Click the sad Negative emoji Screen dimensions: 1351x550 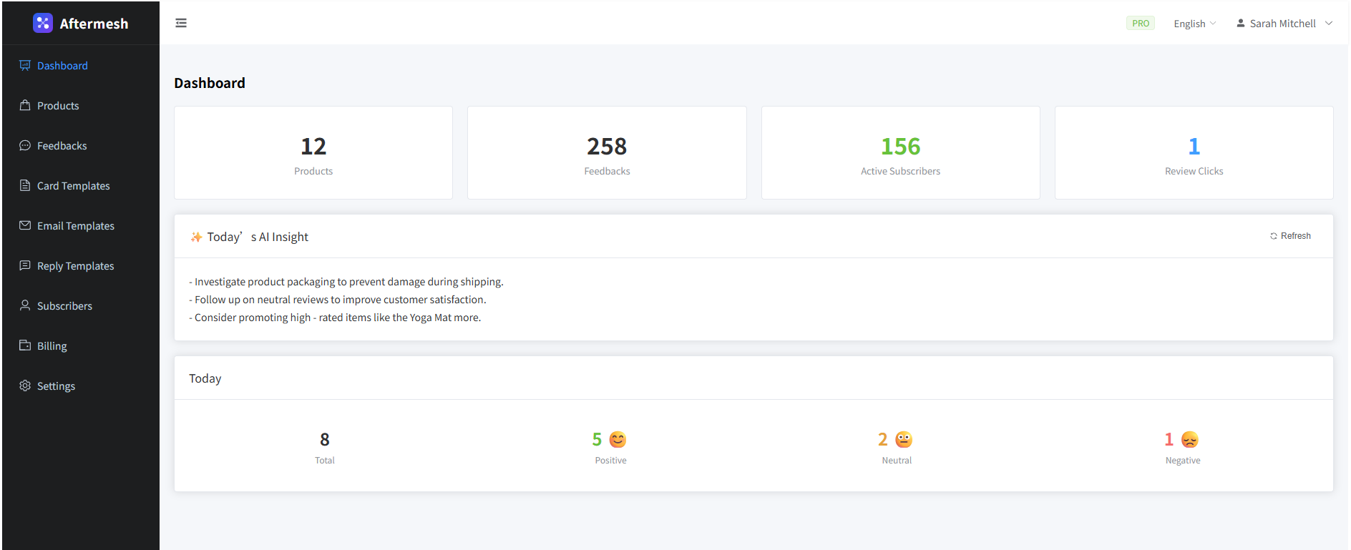pos(1190,439)
